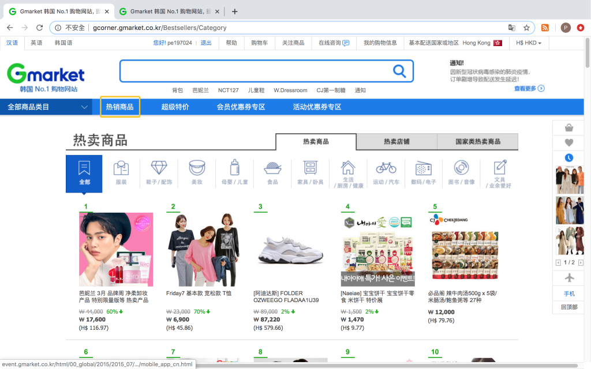Screen dimensions: 591x369
Task: Open 超级特价 in the navigation bar
Action: coord(175,107)
